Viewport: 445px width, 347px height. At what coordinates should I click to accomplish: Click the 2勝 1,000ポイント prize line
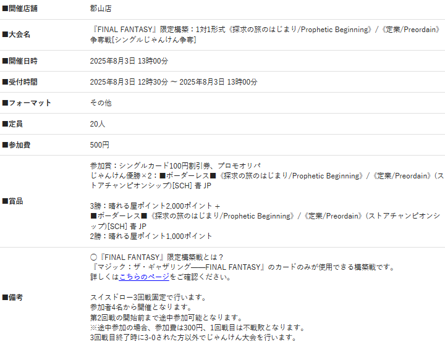151,236
